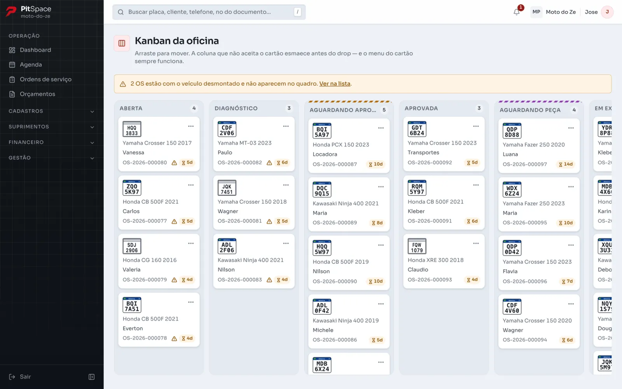
Task: Open card menu for plate SDJ 2906
Action: point(191,244)
